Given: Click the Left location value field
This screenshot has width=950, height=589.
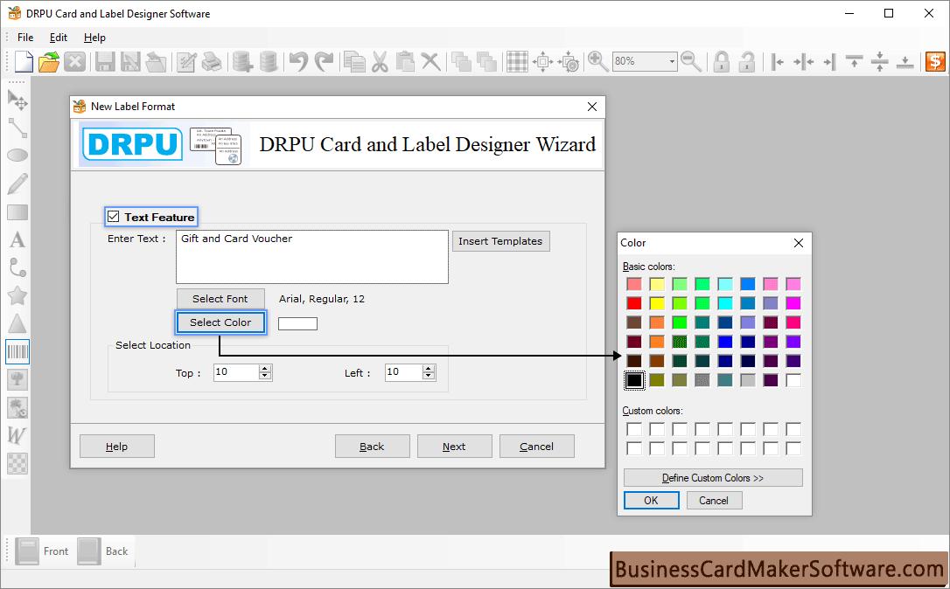Looking at the screenshot, I should [x=404, y=372].
